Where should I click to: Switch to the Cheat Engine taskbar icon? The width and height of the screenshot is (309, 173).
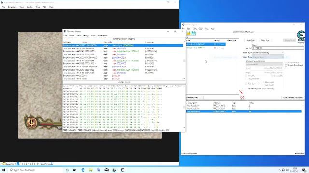pos(122,170)
